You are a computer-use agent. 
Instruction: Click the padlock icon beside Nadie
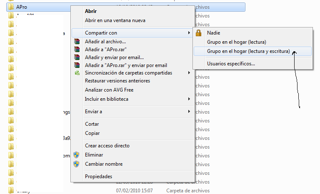199,33
